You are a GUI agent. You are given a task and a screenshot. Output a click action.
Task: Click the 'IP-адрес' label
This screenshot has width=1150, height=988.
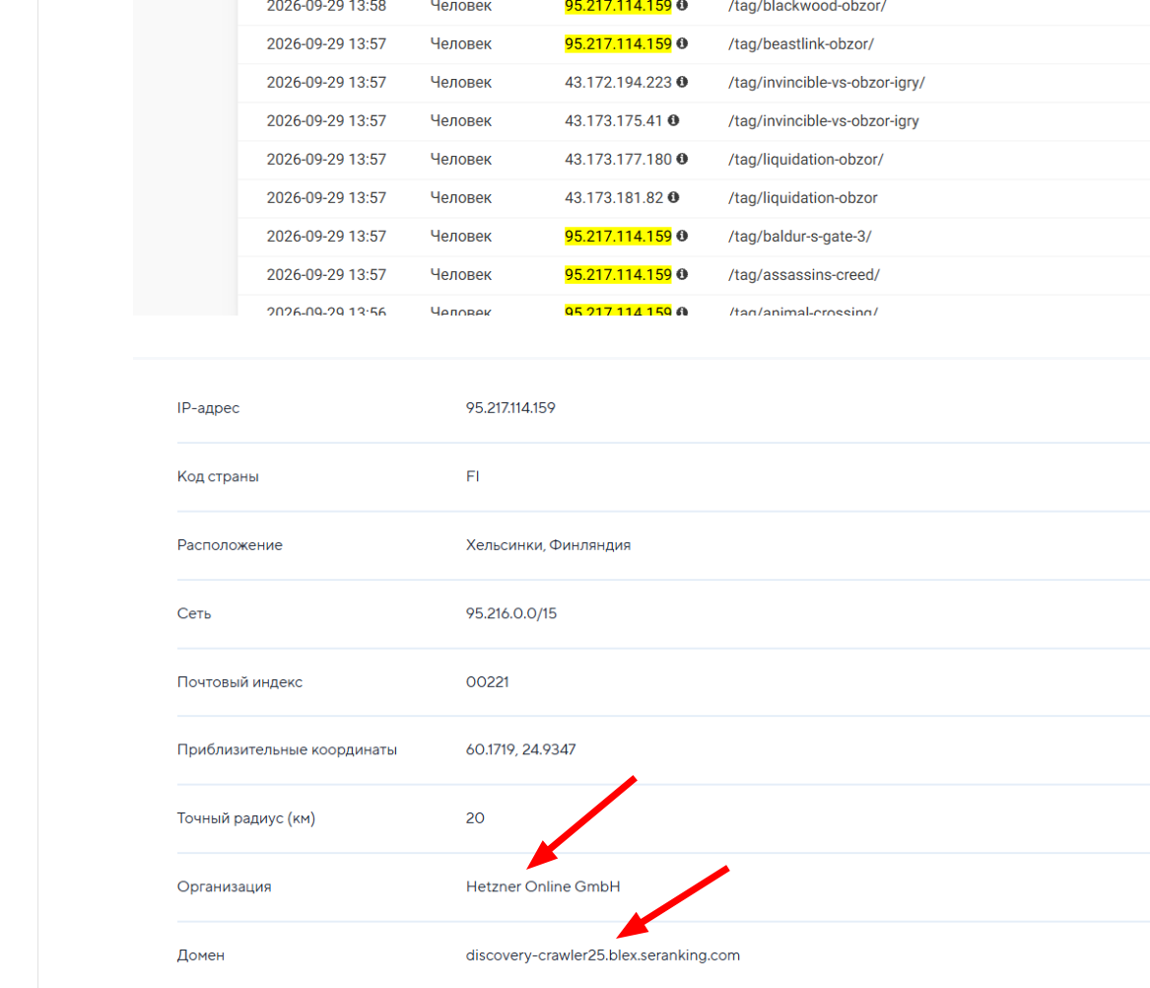pos(208,408)
